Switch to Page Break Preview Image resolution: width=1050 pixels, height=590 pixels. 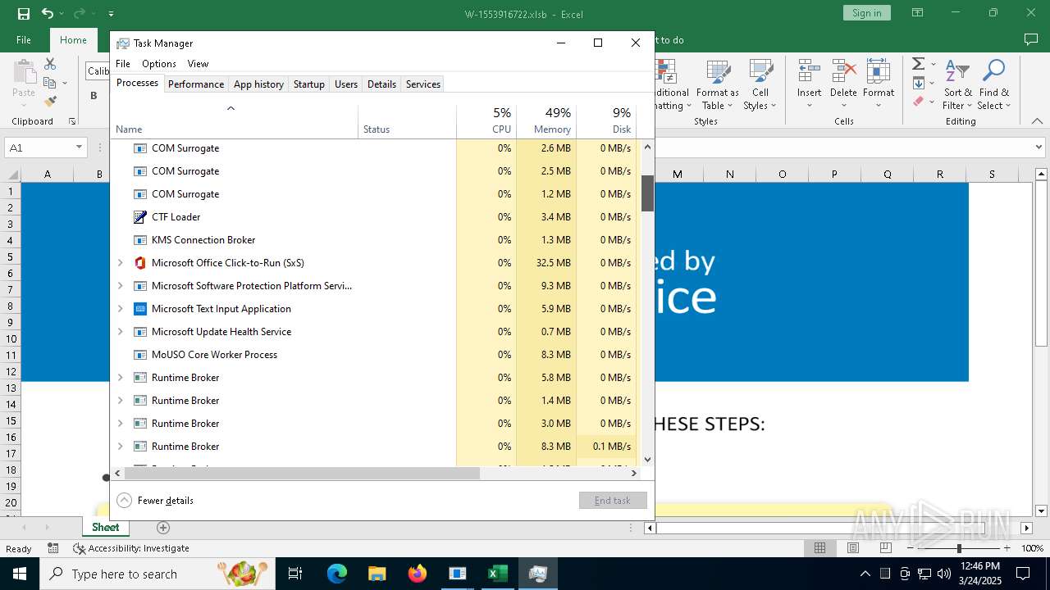[885, 548]
